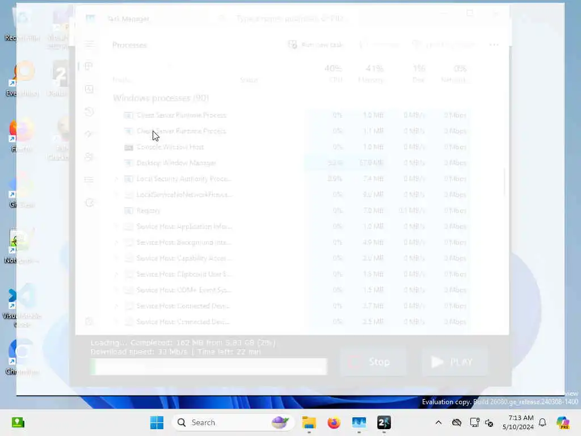This screenshot has width=581, height=436.
Task: Click Desktop Window Manager process icon
Action: tap(129, 163)
